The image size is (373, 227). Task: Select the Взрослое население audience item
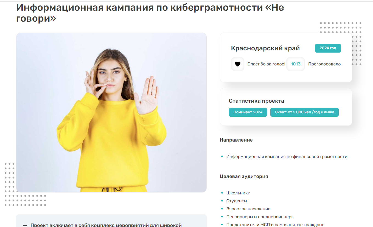248,209
